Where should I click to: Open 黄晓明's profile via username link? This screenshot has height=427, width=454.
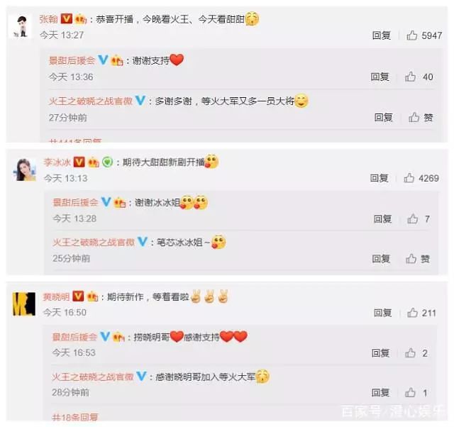[56, 296]
